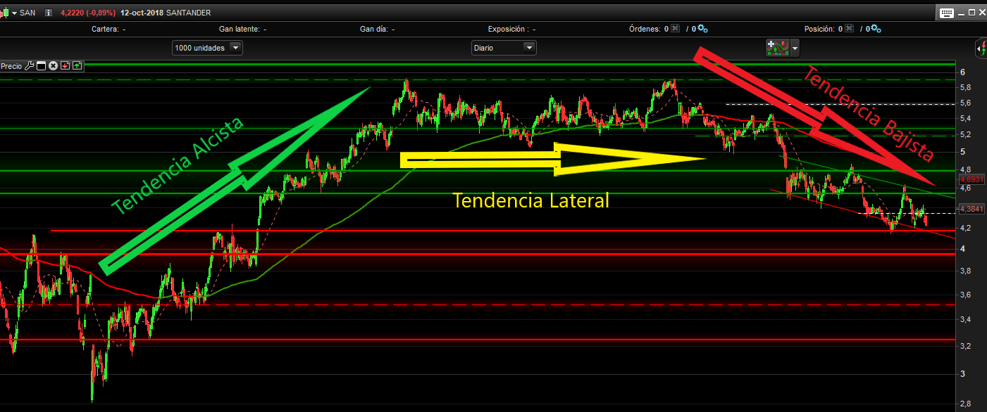This screenshot has height=412, width=987.
Task: Open the Órdenes automatic gears icon
Action: click(702, 30)
